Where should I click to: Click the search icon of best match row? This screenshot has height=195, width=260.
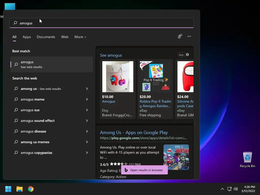16,64
